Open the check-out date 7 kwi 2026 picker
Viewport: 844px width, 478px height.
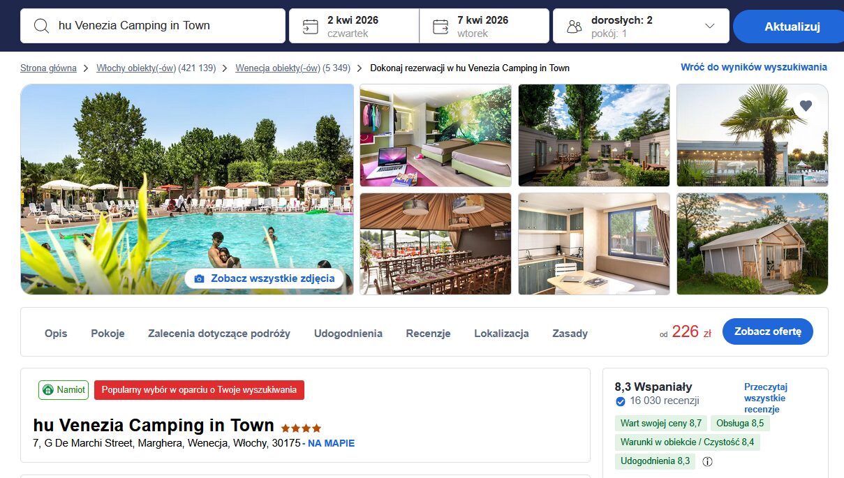pyautogui.click(x=484, y=26)
